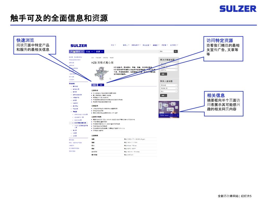Click the website search input field
Screen dimensions: 266x199
click(166, 52)
